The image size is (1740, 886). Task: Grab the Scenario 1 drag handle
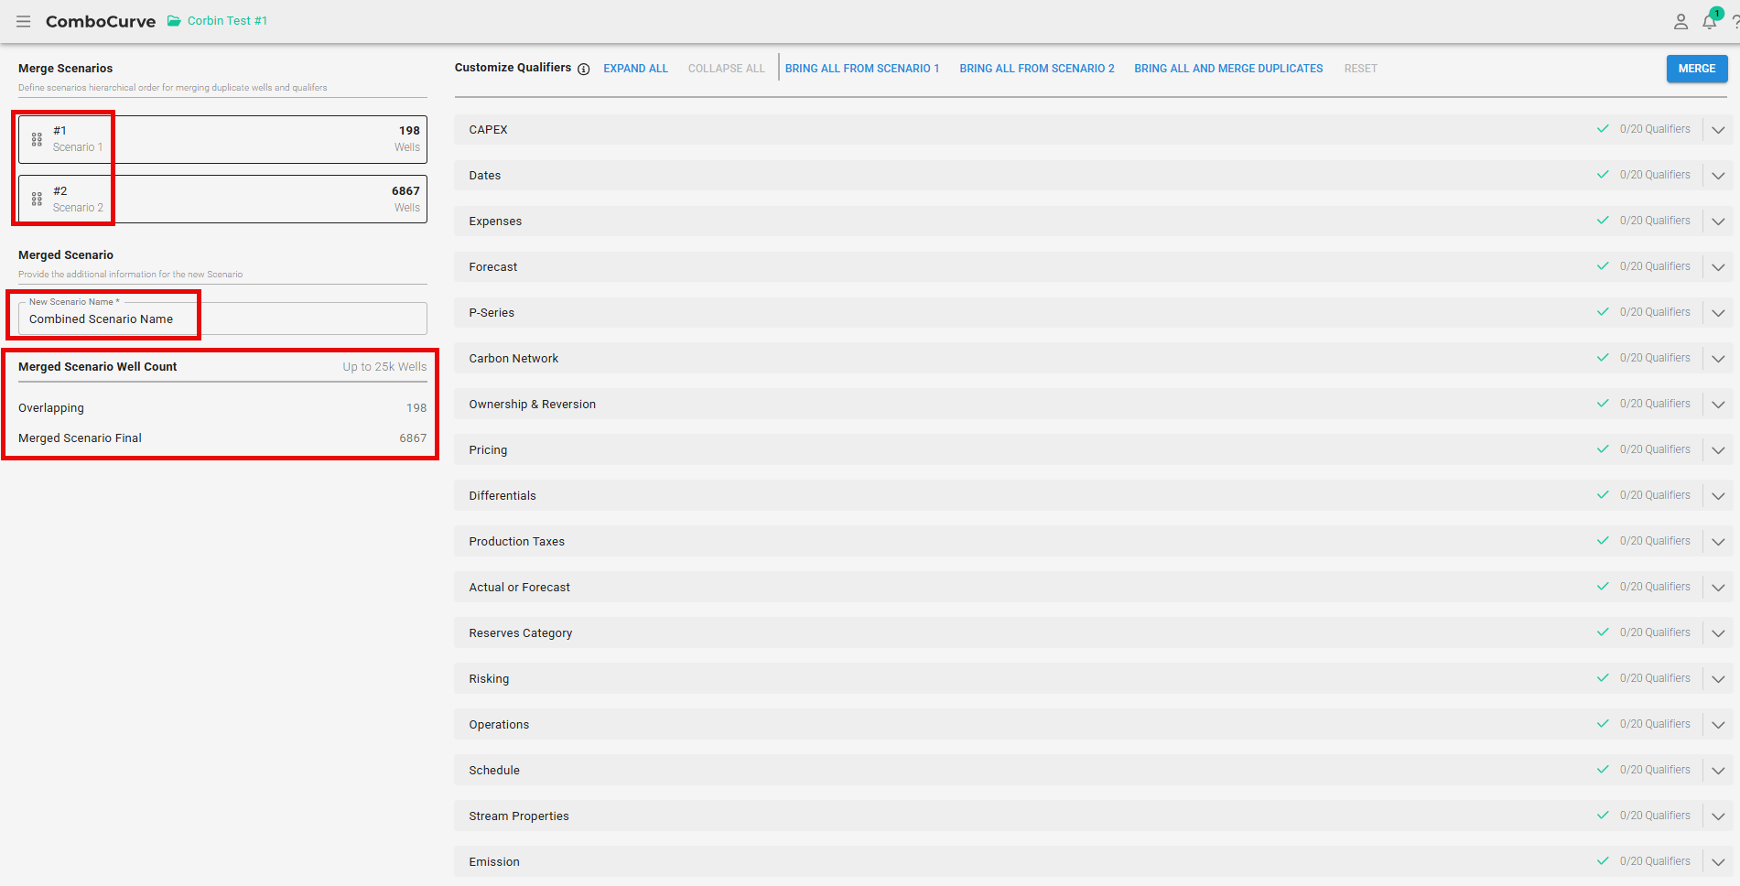[x=37, y=139]
